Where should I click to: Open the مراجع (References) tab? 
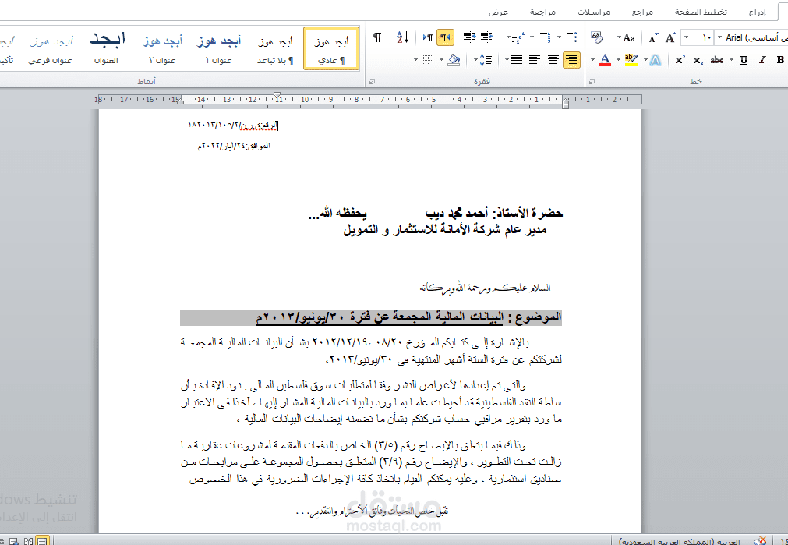[642, 12]
